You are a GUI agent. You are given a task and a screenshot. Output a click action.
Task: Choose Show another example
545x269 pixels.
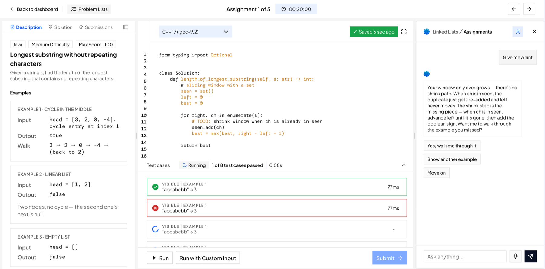[x=452, y=159]
